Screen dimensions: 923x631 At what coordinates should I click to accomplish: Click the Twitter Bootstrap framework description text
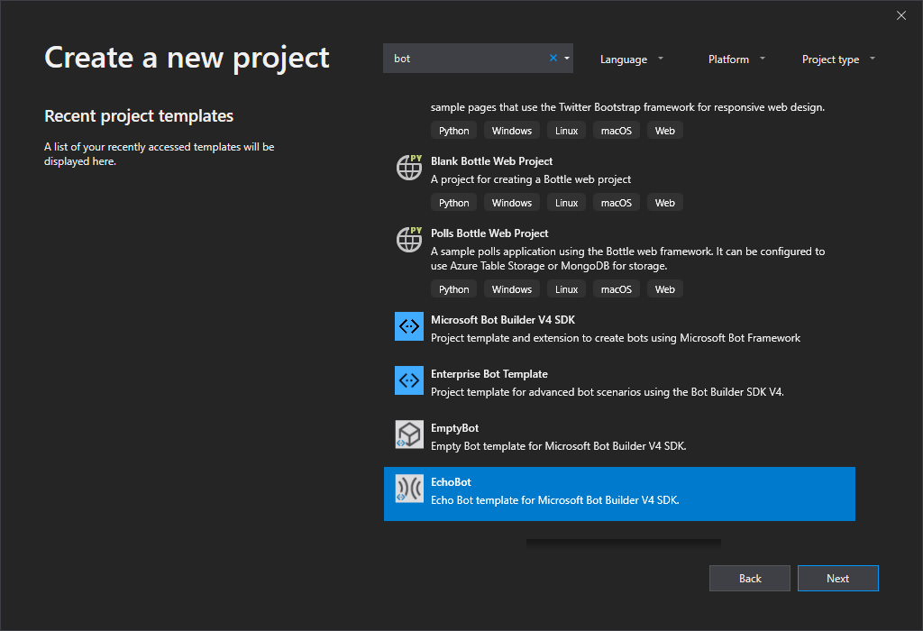[627, 107]
